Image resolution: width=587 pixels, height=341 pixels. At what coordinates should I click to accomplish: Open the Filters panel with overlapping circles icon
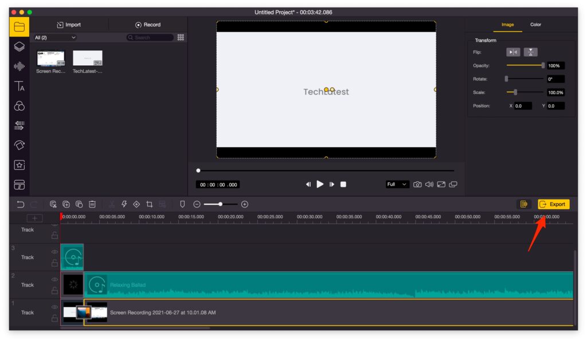click(x=19, y=106)
